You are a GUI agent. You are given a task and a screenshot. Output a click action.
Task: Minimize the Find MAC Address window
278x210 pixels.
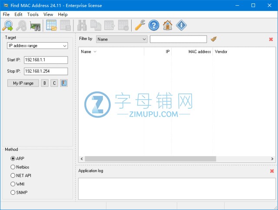[237, 5]
